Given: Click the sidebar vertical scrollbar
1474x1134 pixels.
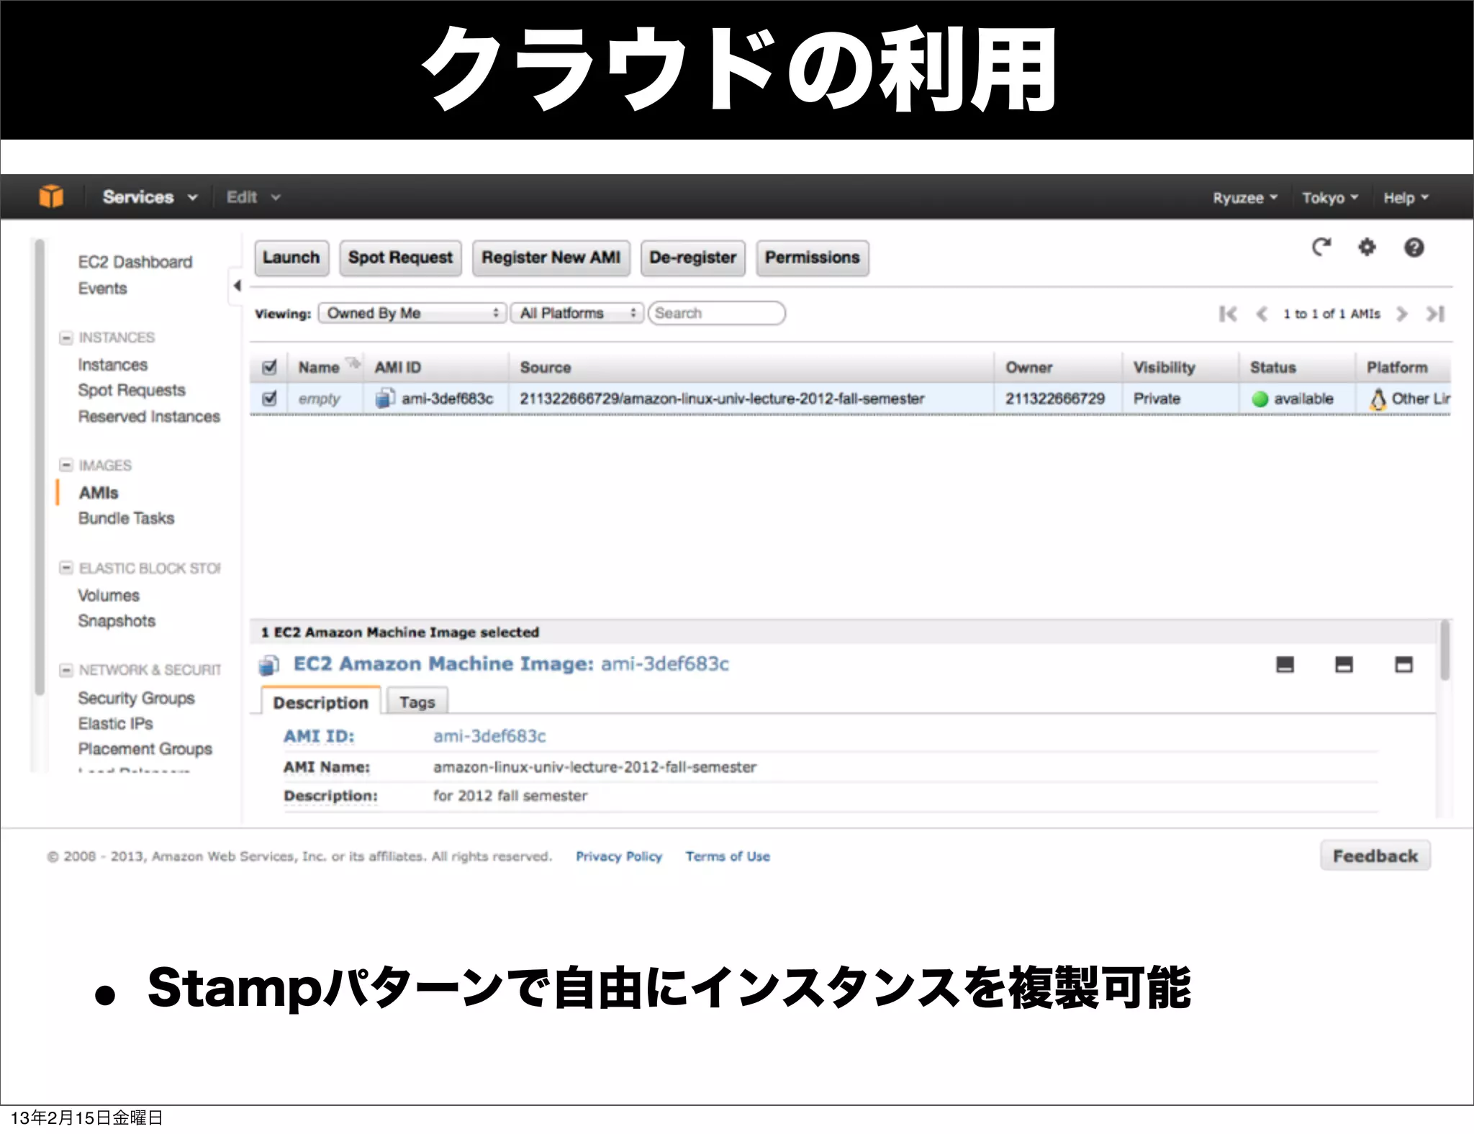Looking at the screenshot, I should tap(40, 468).
